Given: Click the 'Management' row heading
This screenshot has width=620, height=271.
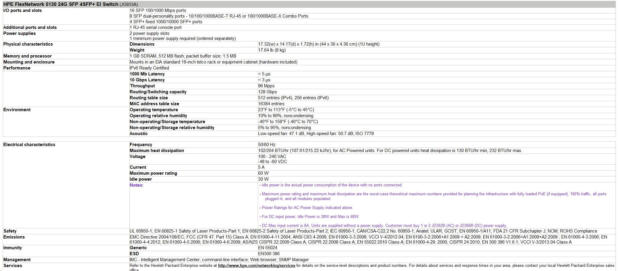Looking at the screenshot, I should tap(17, 260).
